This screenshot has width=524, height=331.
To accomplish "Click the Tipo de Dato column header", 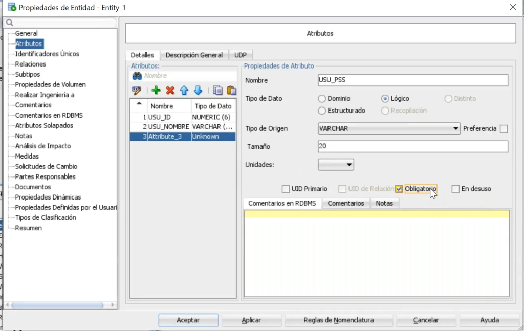I will [x=213, y=106].
